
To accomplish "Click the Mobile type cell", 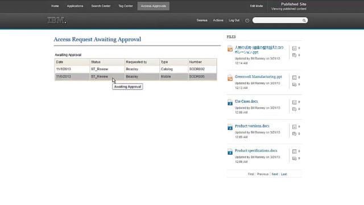I will [x=173, y=77].
